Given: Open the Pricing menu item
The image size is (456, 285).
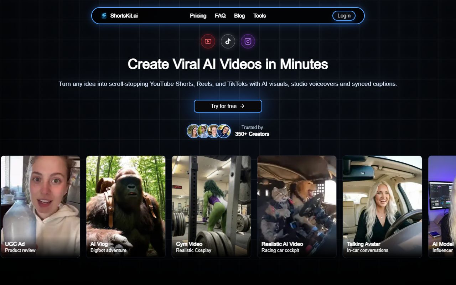Looking at the screenshot, I should 198,16.
